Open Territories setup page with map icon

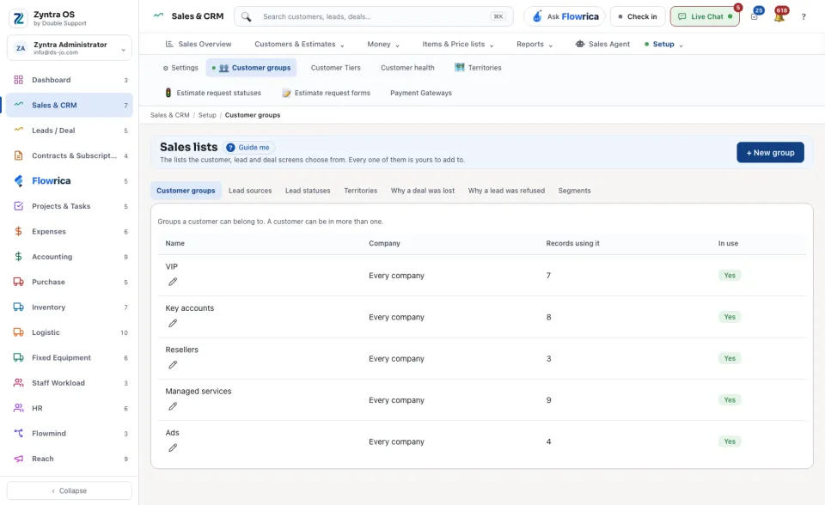pyautogui.click(x=478, y=68)
